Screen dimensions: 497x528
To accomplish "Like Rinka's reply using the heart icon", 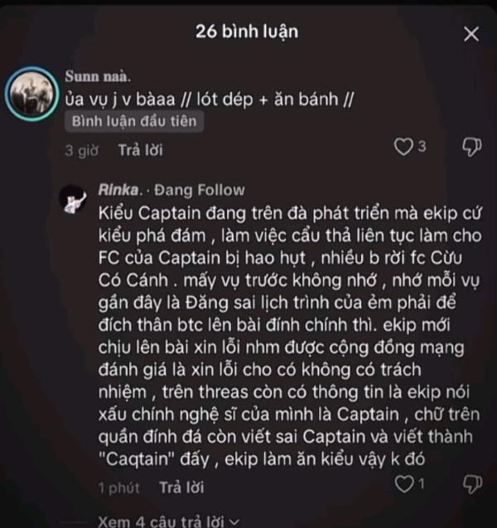I will tap(403, 484).
